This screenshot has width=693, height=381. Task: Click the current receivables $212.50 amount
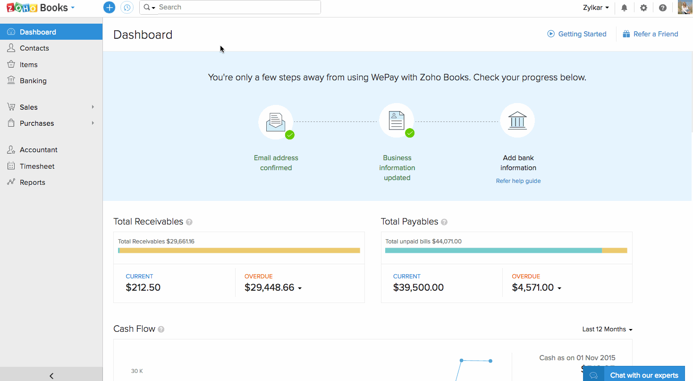[143, 287]
